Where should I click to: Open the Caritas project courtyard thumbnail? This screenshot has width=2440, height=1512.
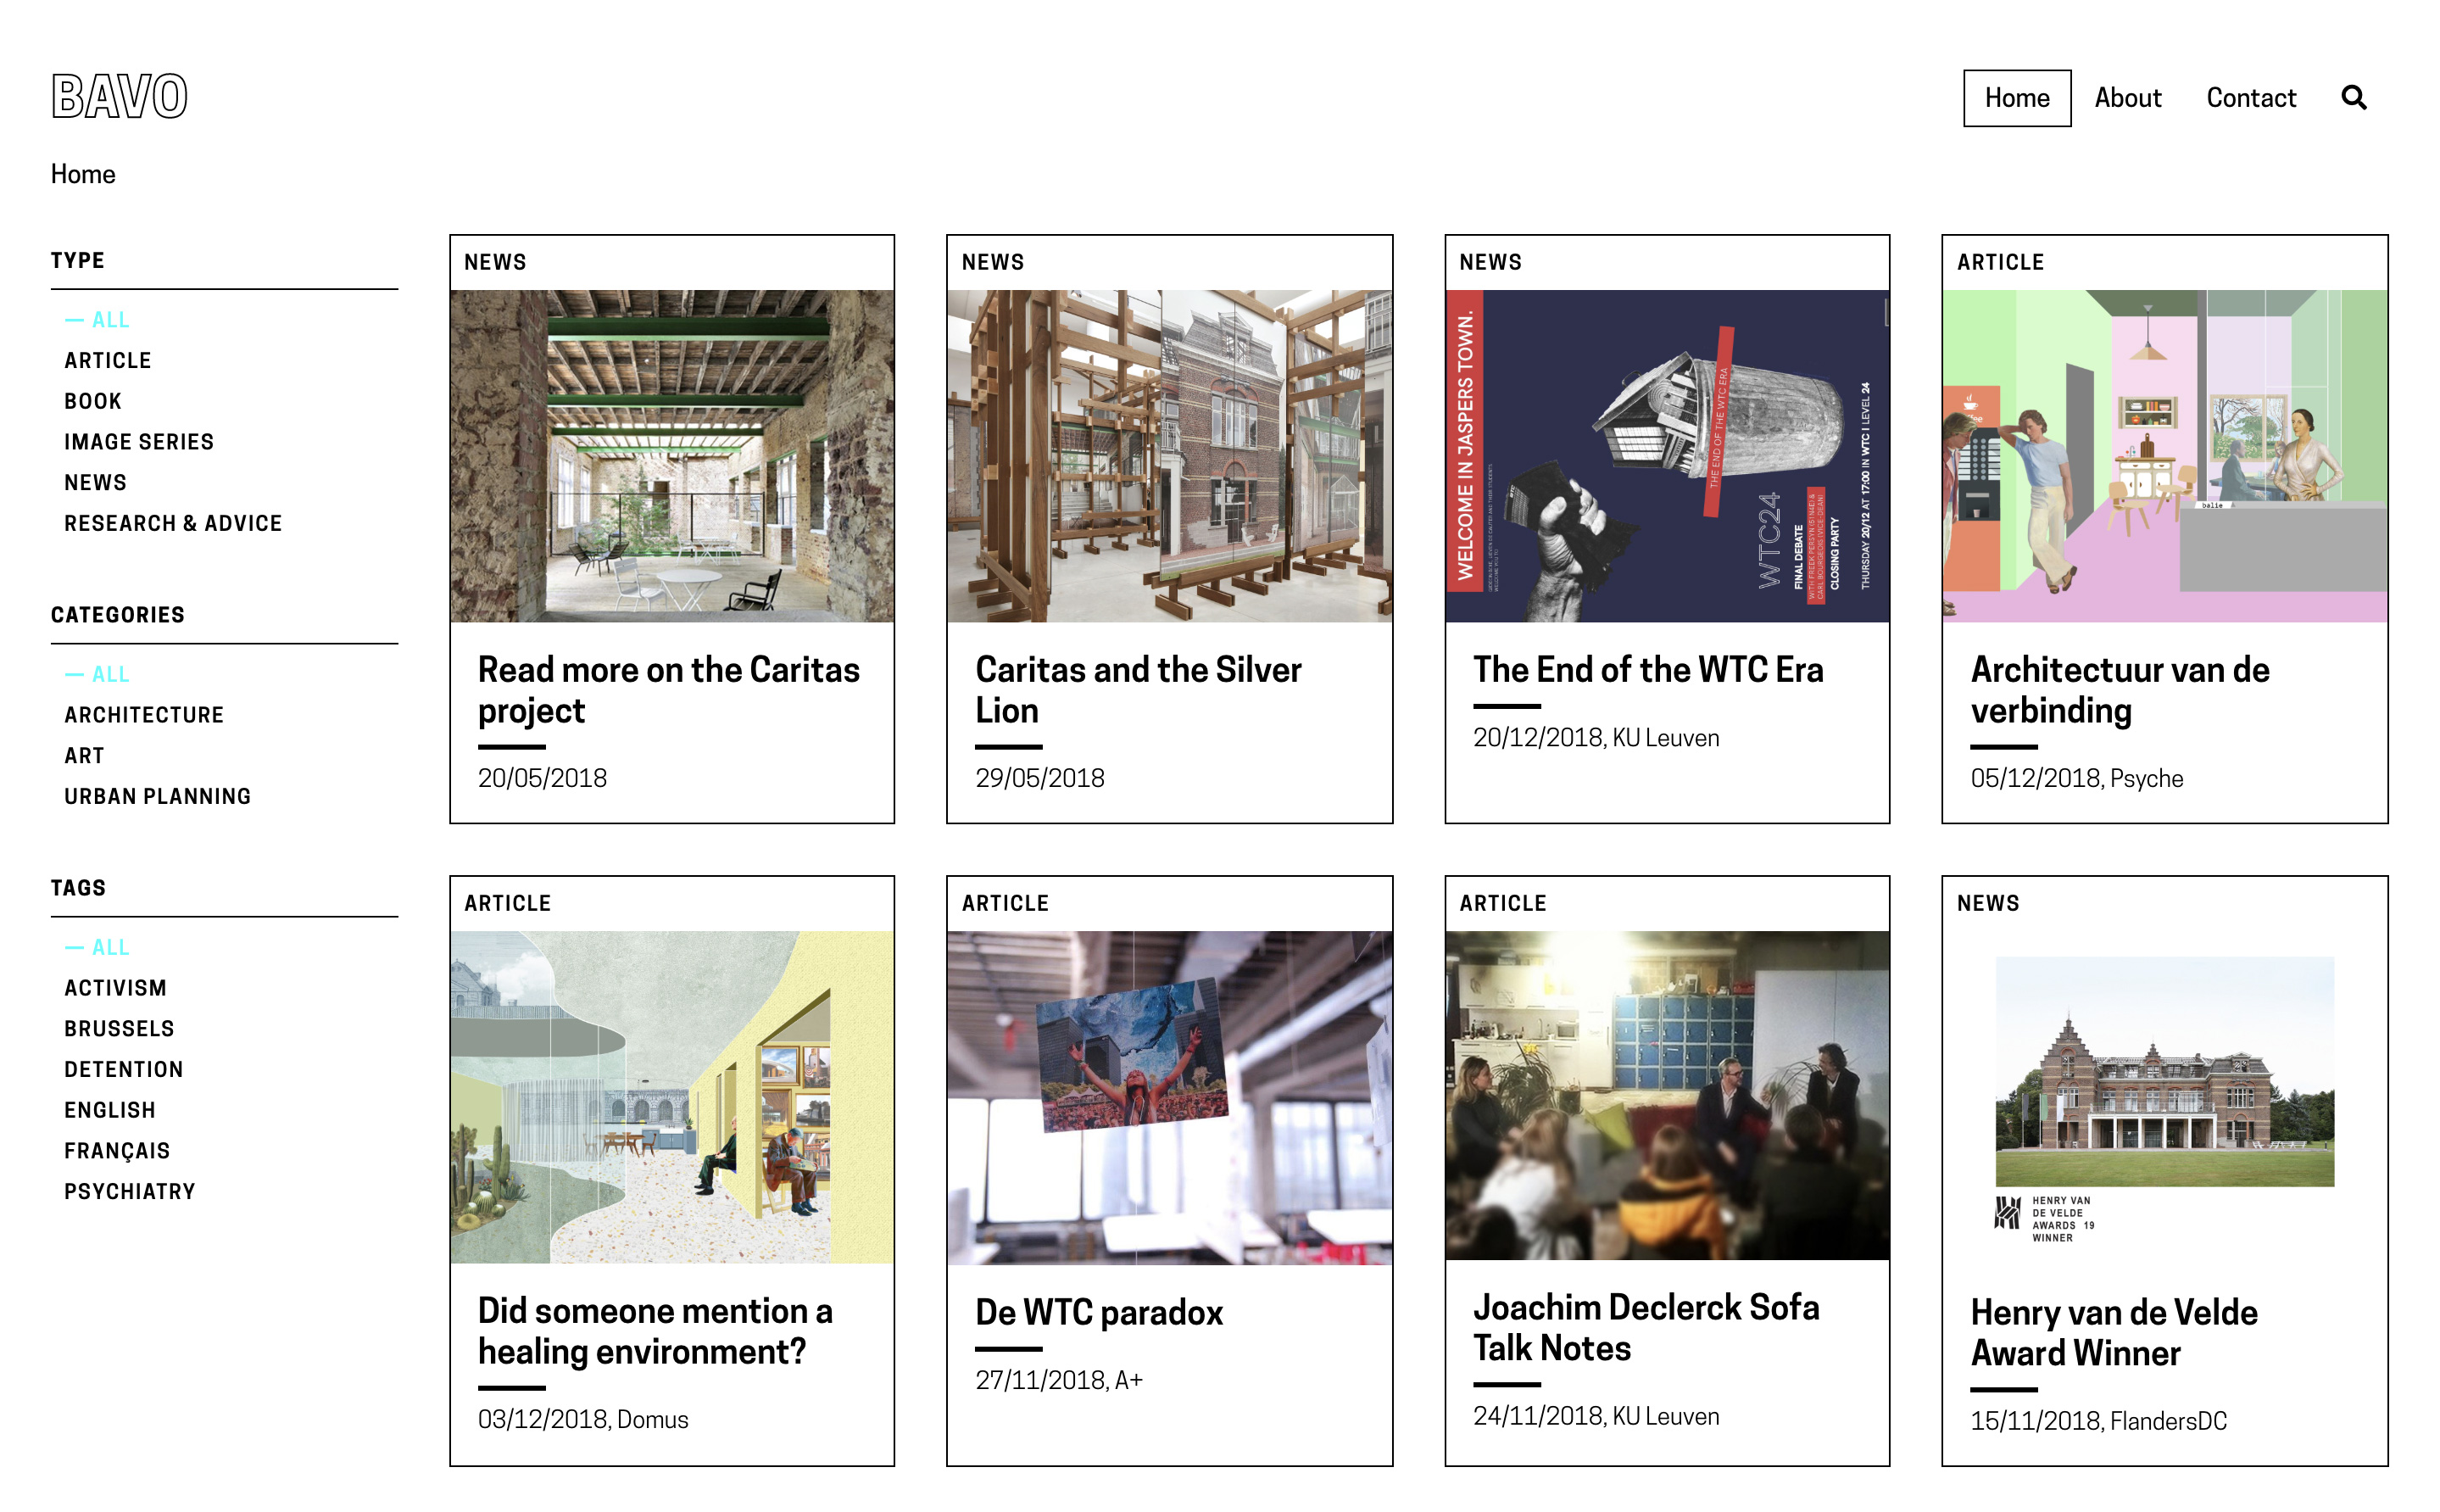click(671, 456)
